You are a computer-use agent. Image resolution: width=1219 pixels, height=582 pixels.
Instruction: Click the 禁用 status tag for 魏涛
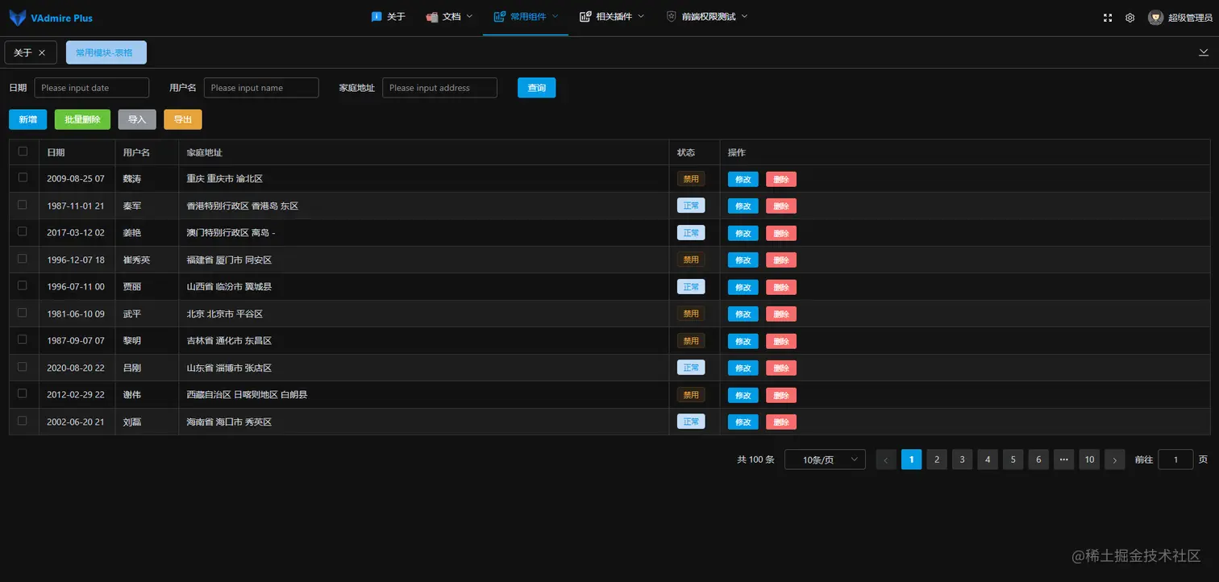691,179
